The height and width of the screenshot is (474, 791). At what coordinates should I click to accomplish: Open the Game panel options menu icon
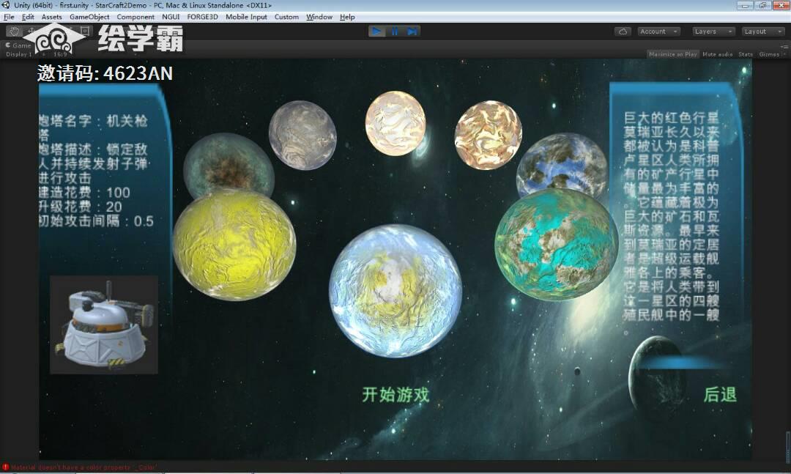784,46
